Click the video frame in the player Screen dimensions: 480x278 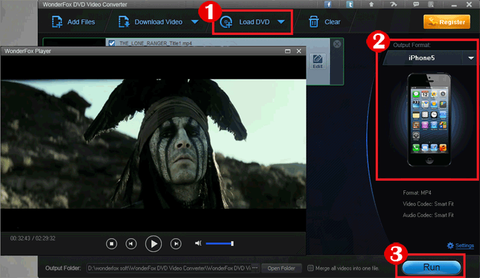tap(154, 144)
